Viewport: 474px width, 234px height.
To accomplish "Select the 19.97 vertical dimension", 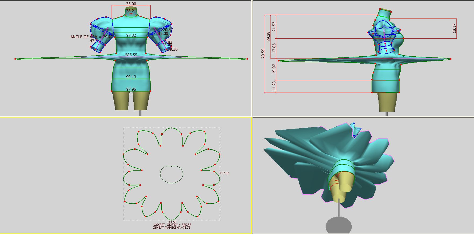I will (274, 69).
